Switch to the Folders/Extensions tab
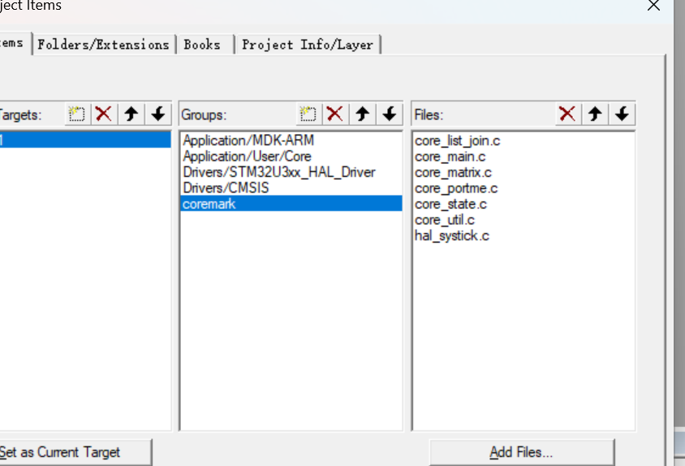Image resolution: width=685 pixels, height=466 pixels. 104,45
